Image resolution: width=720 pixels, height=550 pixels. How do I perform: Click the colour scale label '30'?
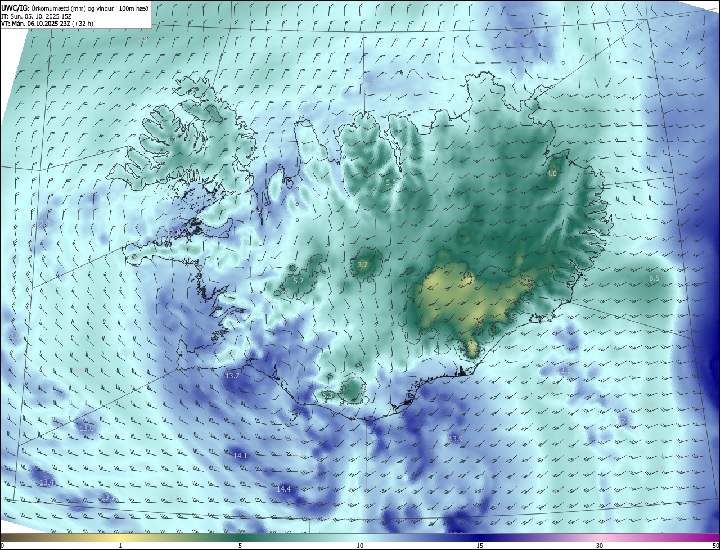pos(600,546)
